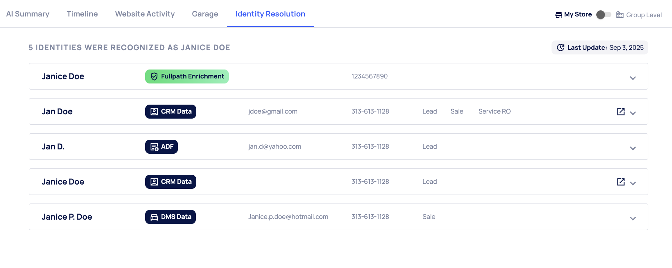Click the Fullpath Enrichment shield icon
The width and height of the screenshot is (672, 268).
coord(154,76)
